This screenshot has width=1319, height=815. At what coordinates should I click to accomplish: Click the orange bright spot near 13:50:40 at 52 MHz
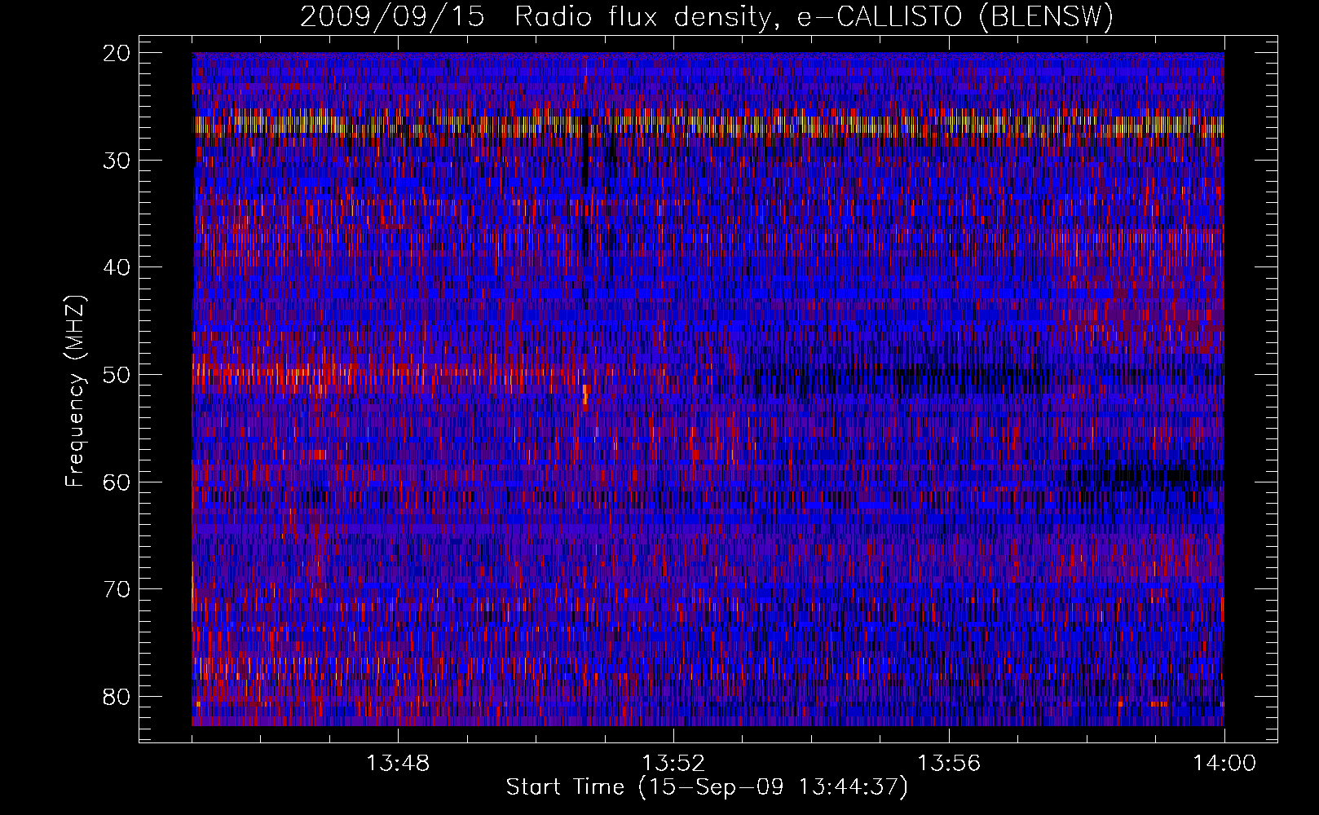(585, 394)
